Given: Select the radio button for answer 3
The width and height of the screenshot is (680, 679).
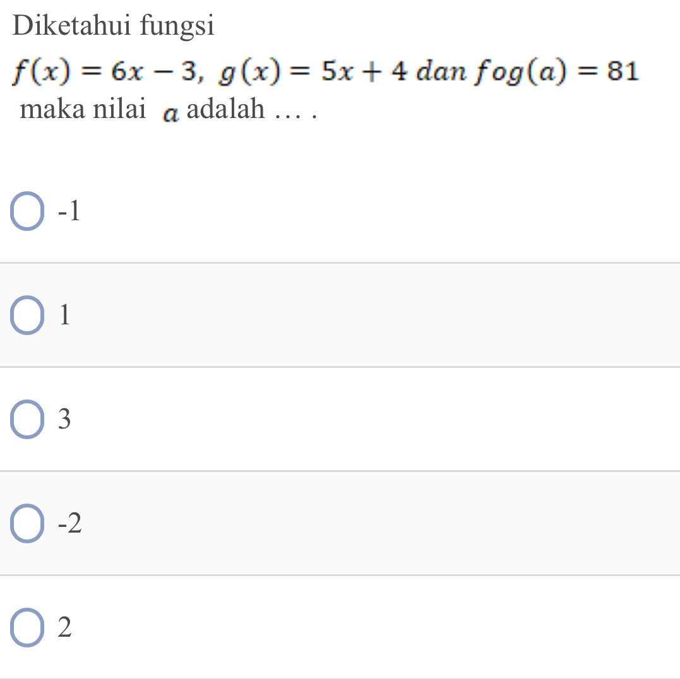Looking at the screenshot, I should coord(27,418).
